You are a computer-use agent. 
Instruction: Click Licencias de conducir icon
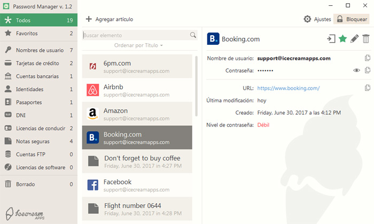click(8, 128)
